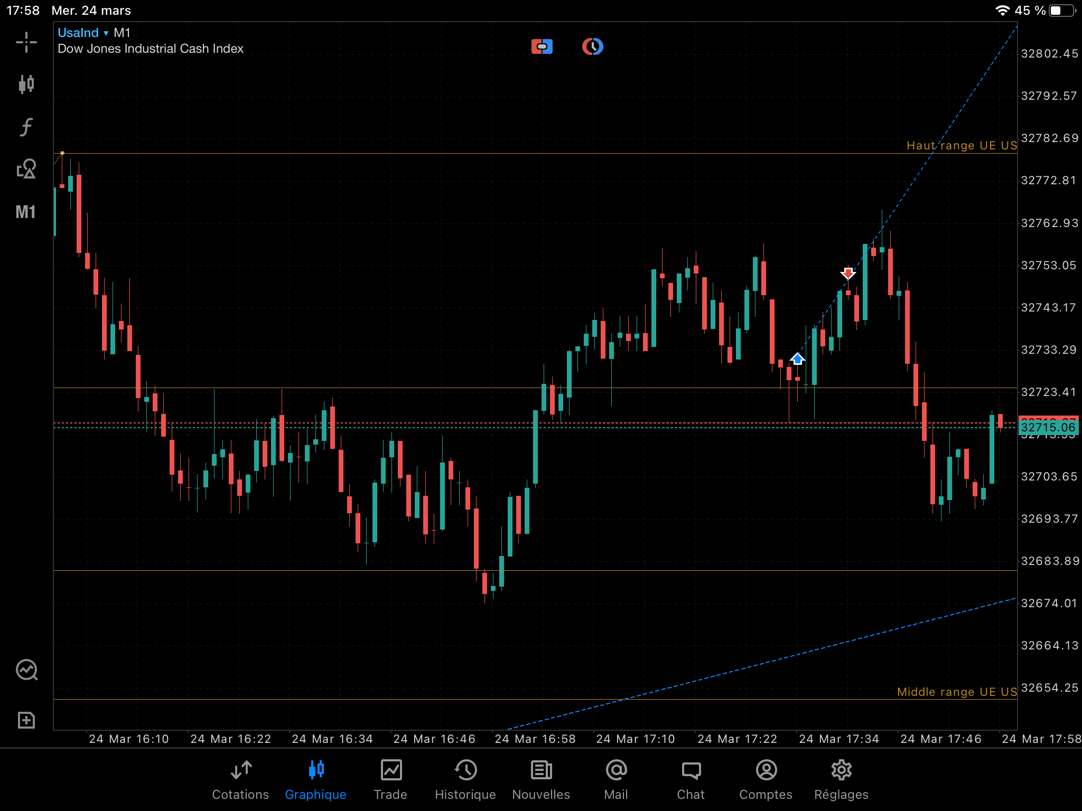Select the blue buy arrow marker
The height and width of the screenshot is (811, 1082).
797,360
